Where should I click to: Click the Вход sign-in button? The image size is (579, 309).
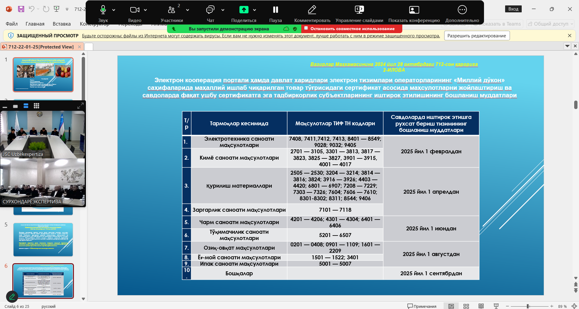[x=513, y=9]
